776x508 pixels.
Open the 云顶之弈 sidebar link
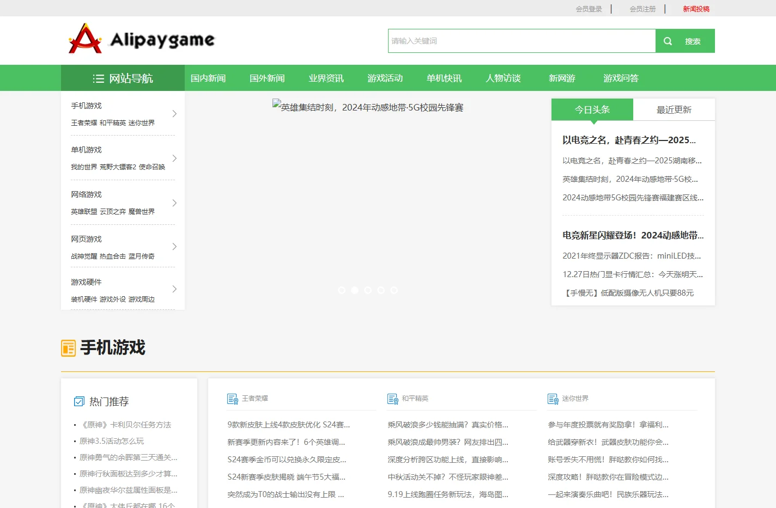[113, 212]
